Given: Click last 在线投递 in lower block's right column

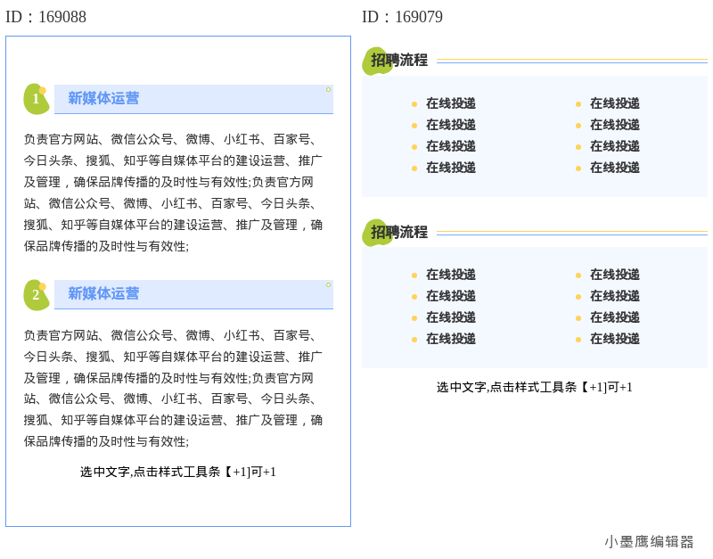Looking at the screenshot, I should tap(615, 339).
